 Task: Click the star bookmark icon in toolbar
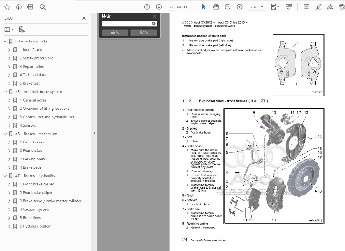7,7
